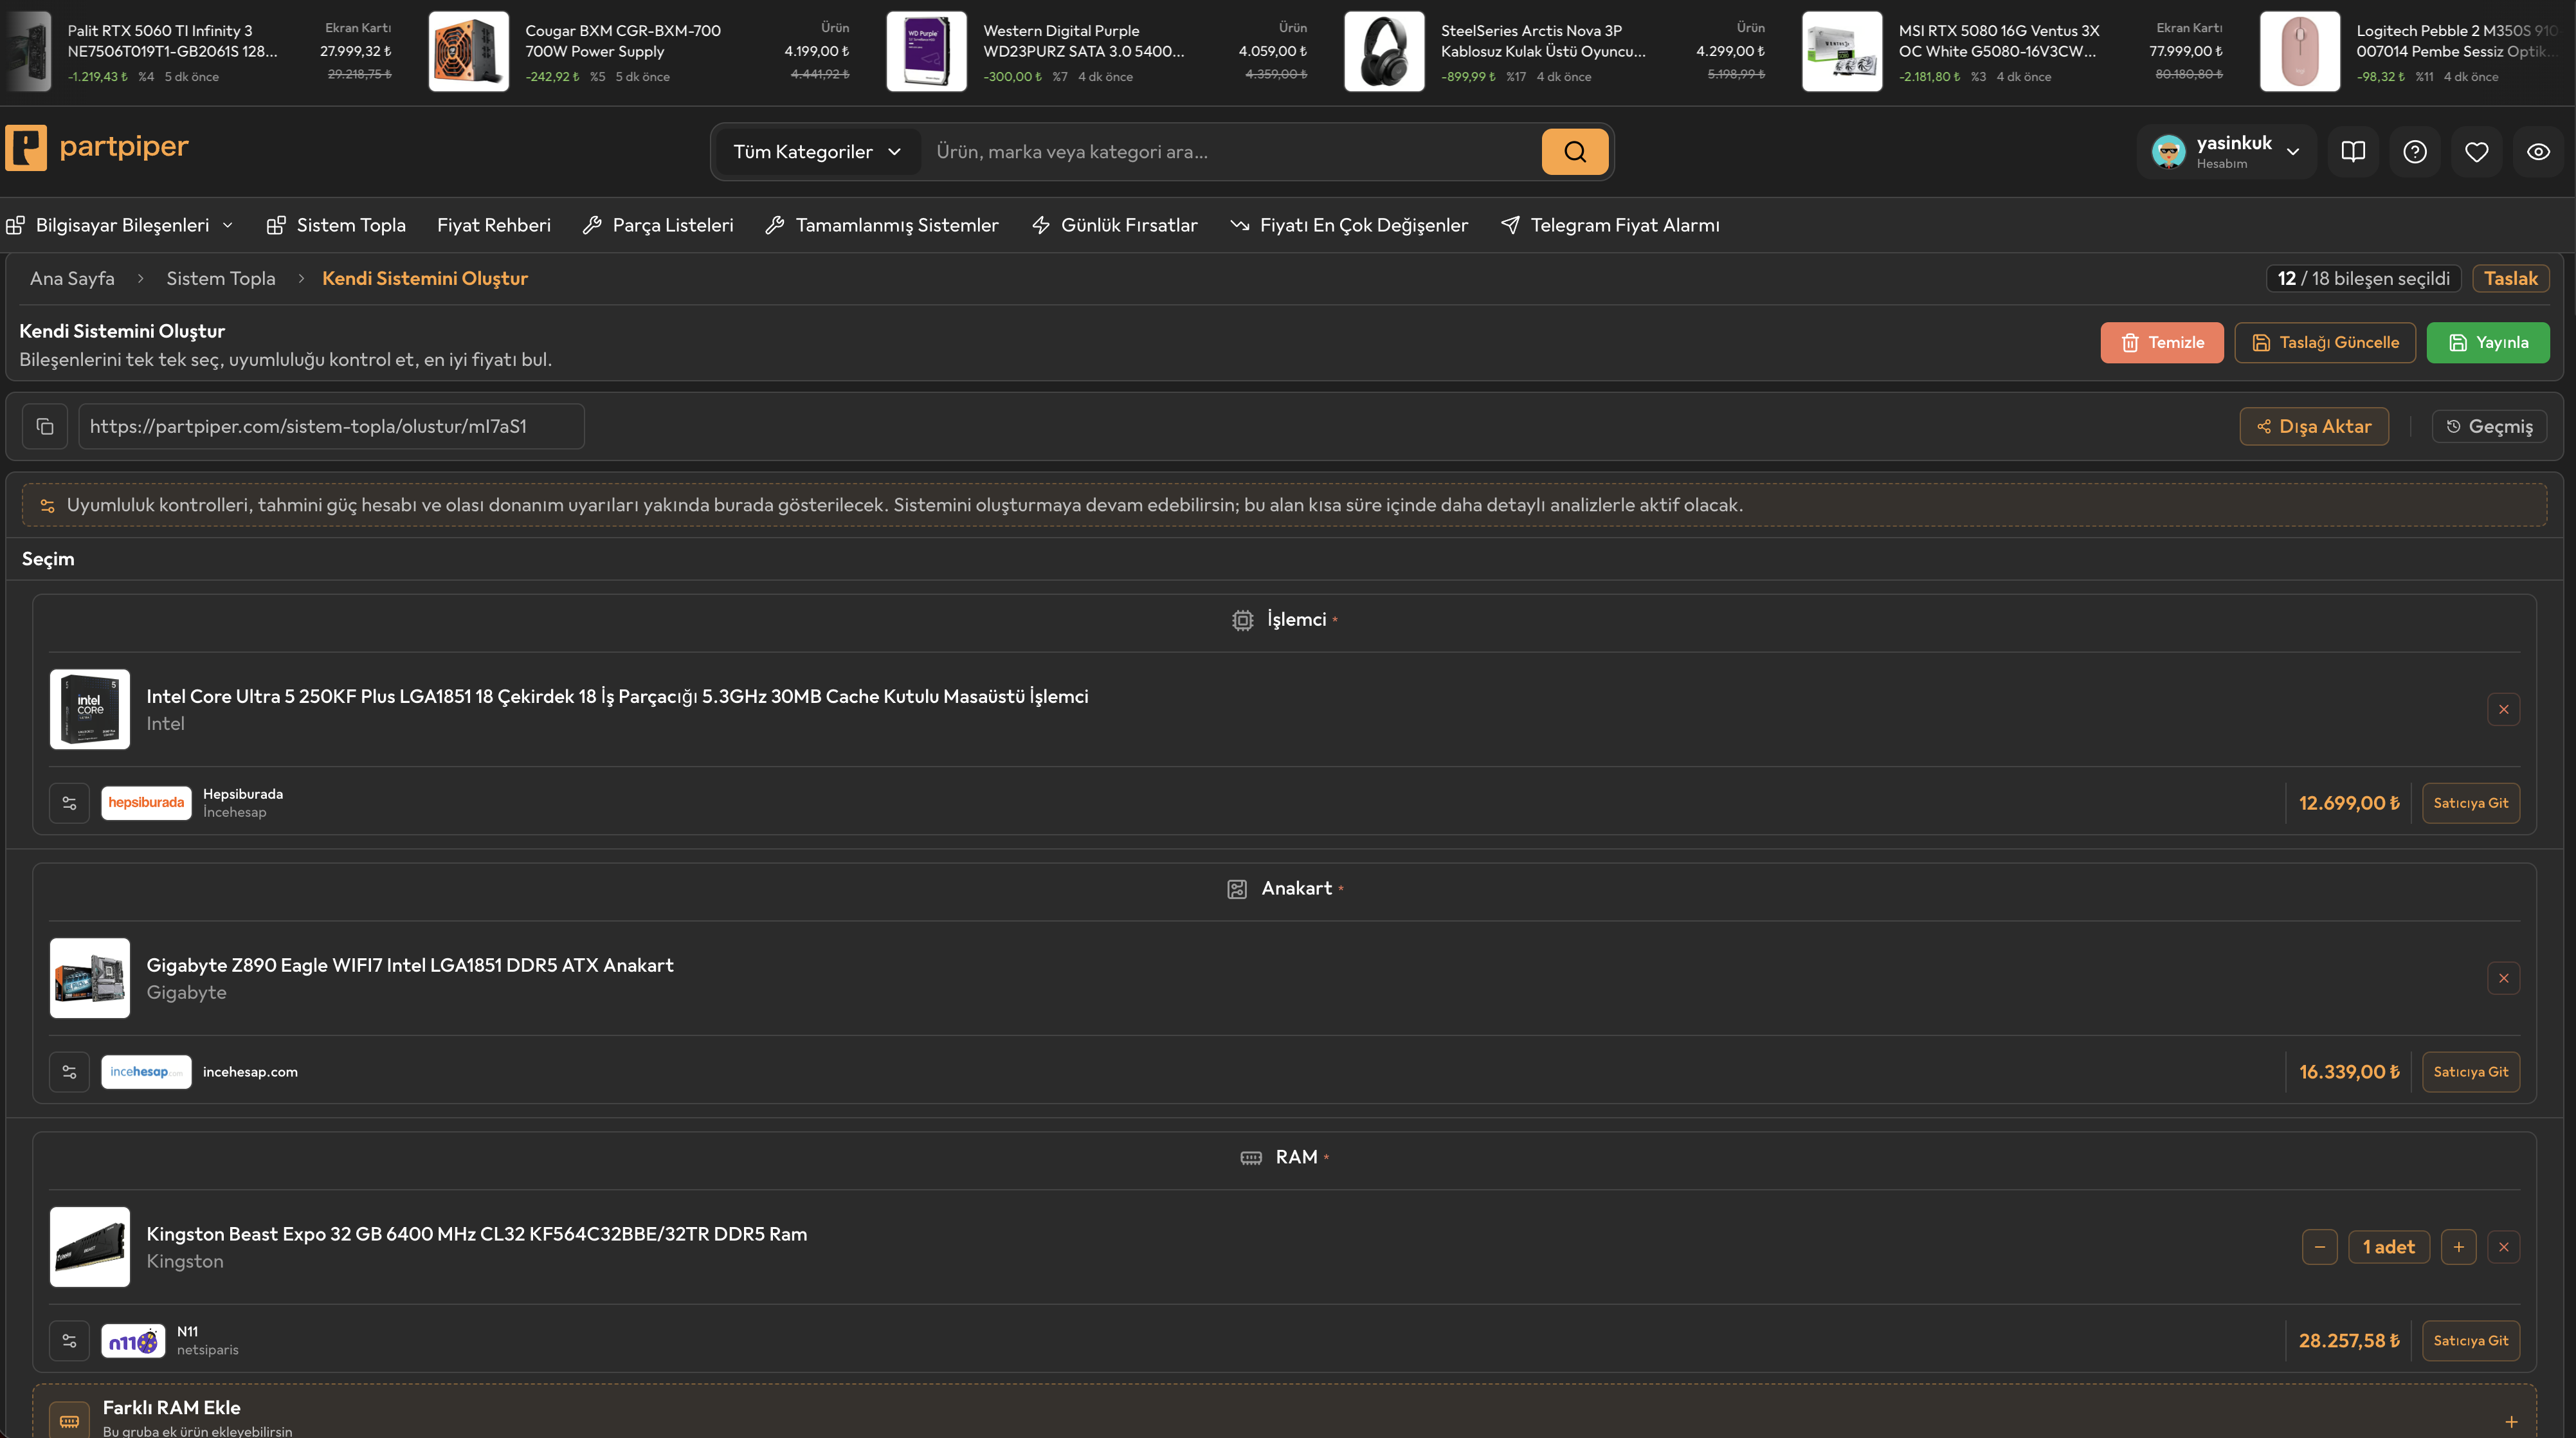Open MSI RTX 5080 Ventus ticker item
This screenshot has height=1438, width=2576.
2013,52
